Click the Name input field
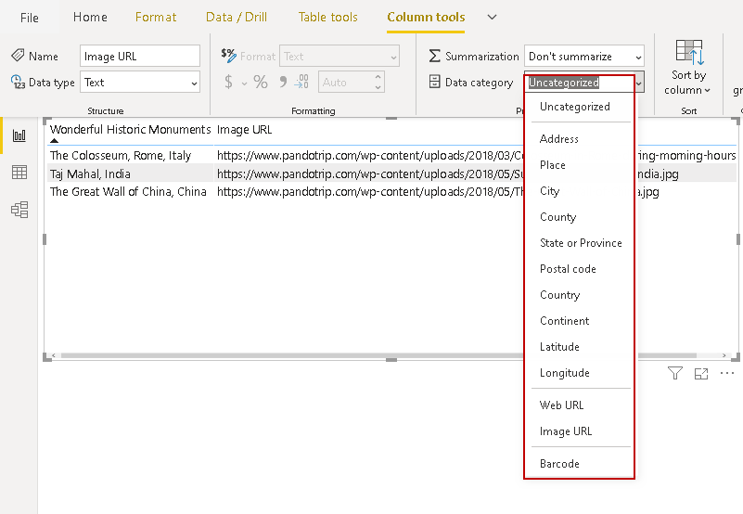The height and width of the screenshot is (514, 743). click(x=139, y=57)
